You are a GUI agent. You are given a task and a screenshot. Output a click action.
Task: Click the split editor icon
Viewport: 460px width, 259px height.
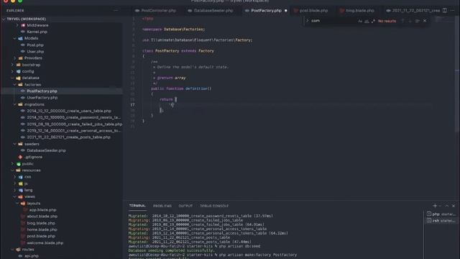point(445,11)
